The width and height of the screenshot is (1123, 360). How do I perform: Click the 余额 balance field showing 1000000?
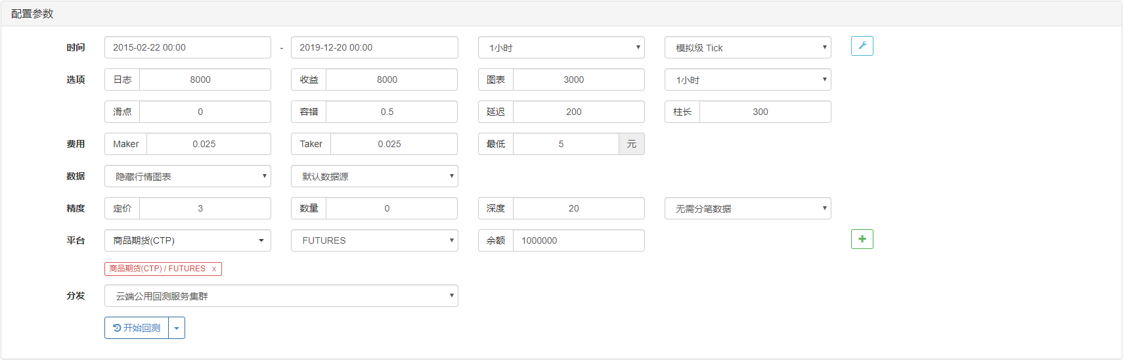[579, 240]
